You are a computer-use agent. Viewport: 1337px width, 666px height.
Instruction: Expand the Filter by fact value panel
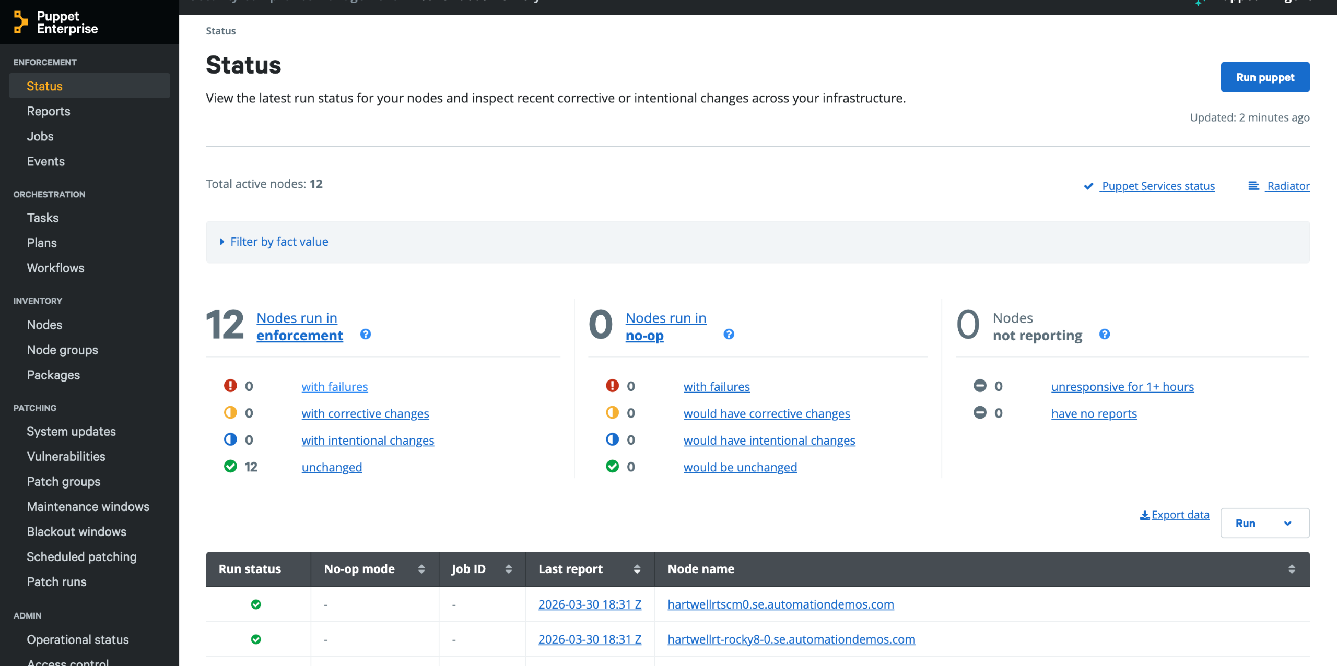[x=279, y=242]
